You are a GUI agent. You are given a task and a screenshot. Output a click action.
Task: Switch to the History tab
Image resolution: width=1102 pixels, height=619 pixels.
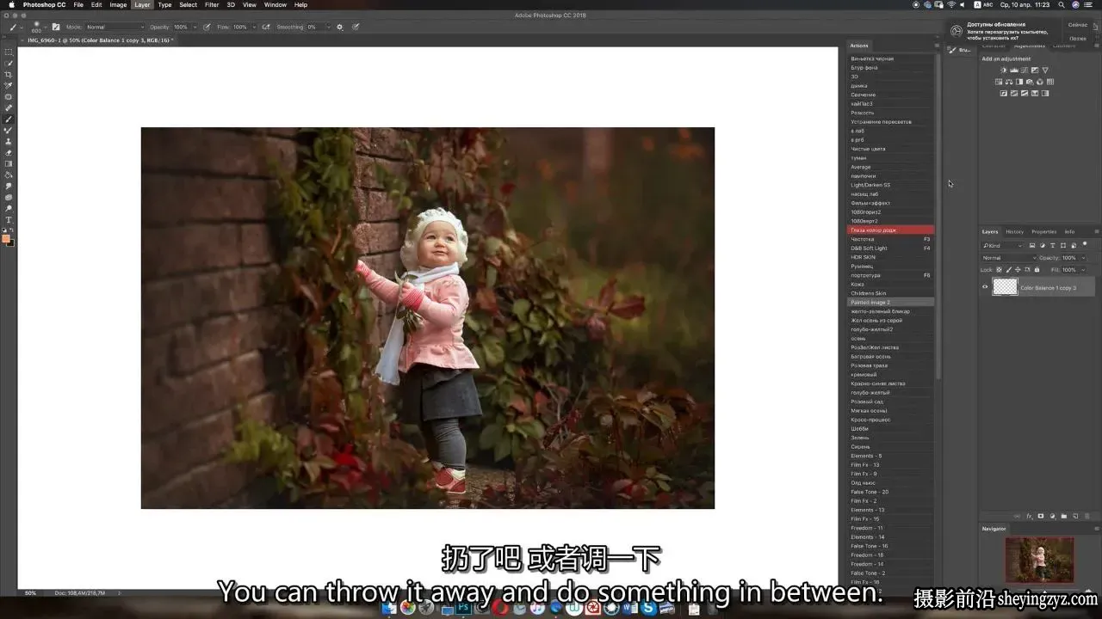pos(1015,232)
